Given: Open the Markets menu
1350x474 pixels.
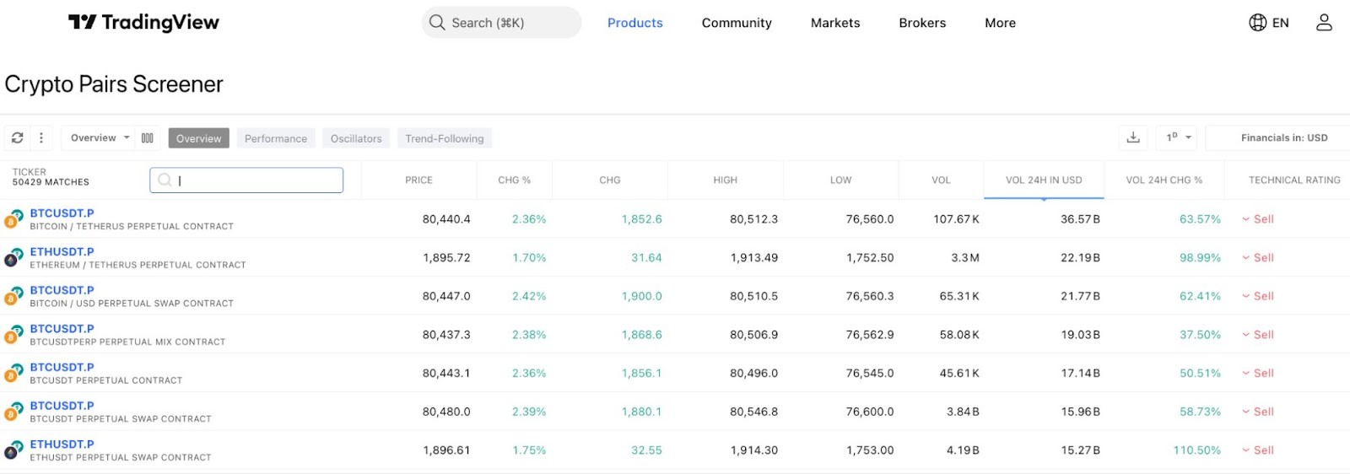Looking at the screenshot, I should click(835, 23).
